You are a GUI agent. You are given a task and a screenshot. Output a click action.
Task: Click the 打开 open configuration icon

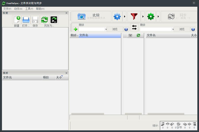26,20
